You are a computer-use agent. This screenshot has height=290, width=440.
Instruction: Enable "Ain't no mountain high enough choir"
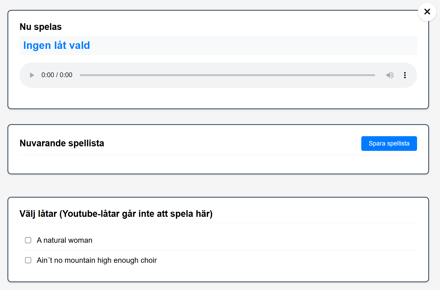coord(28,260)
